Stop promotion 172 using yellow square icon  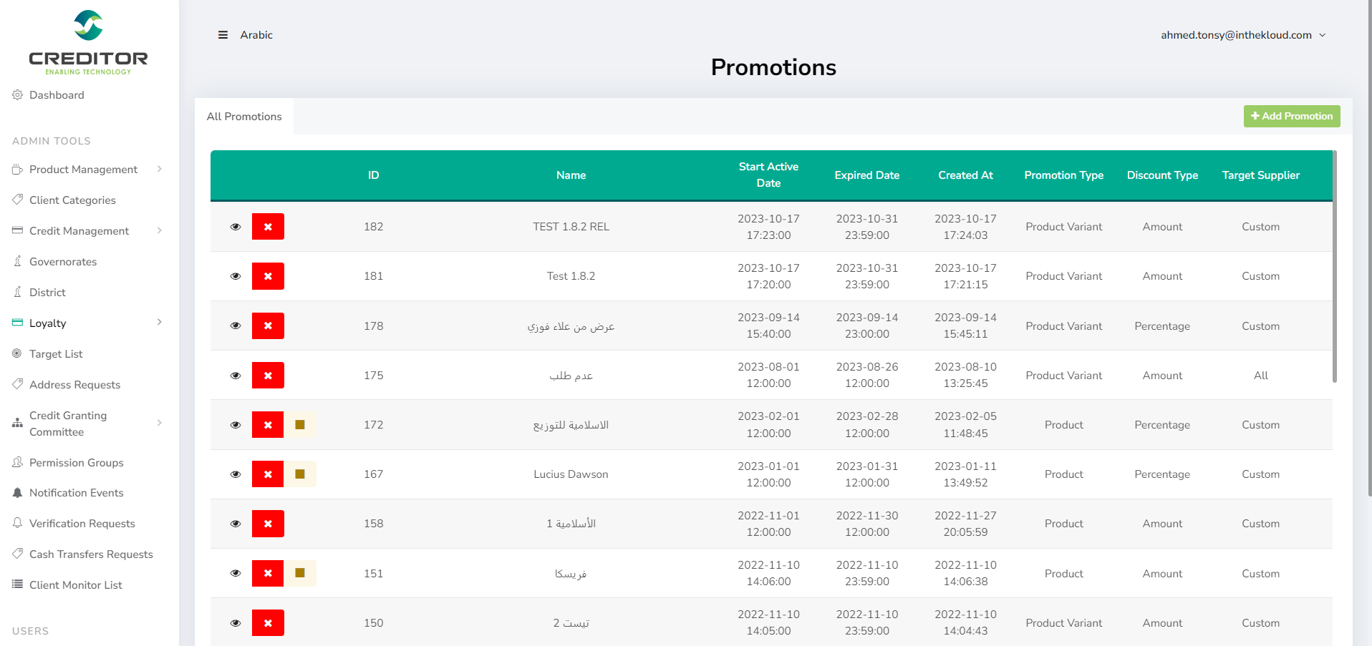point(300,425)
